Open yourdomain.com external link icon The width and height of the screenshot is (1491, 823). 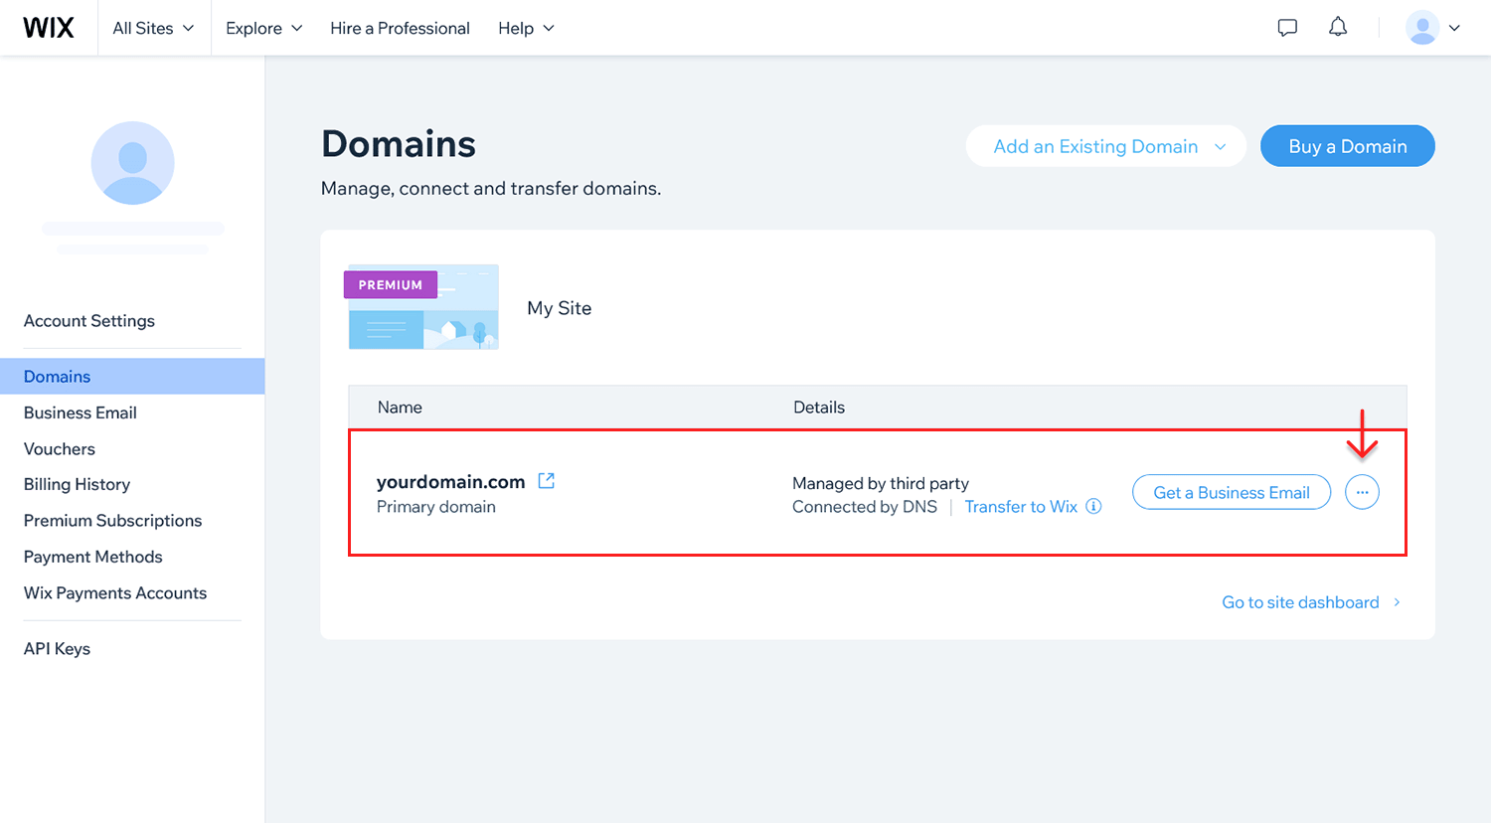click(546, 481)
